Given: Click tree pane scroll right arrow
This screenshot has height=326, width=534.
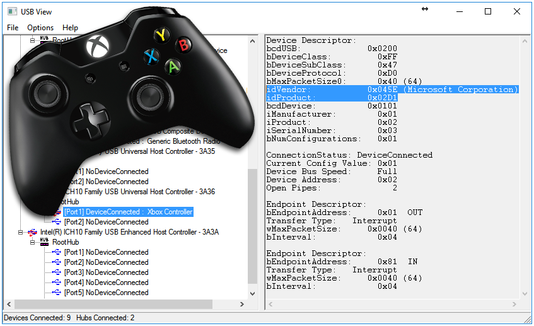Looking at the screenshot, I should point(242,304).
